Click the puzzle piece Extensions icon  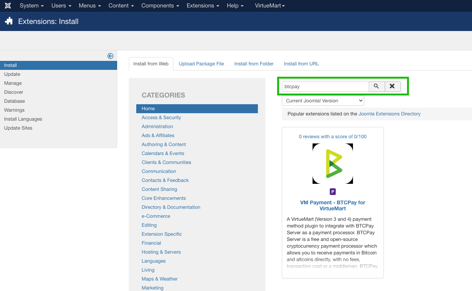(9, 21)
